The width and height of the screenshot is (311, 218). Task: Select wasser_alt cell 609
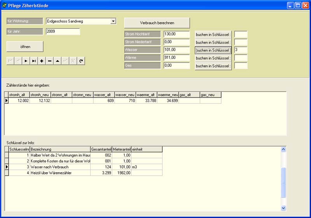[104, 101]
